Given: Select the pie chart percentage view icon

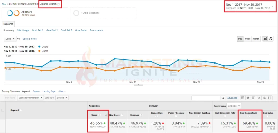Looking at the screenshot, I should pyautogui.click(x=248, y=98).
